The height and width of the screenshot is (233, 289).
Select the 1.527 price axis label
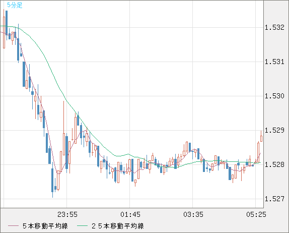tap(274, 199)
